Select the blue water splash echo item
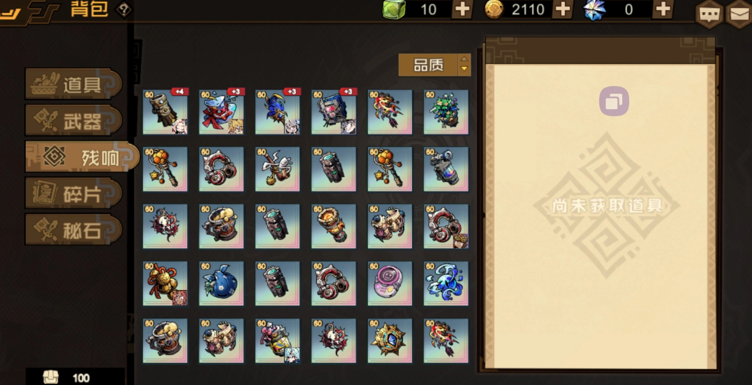 click(x=446, y=283)
